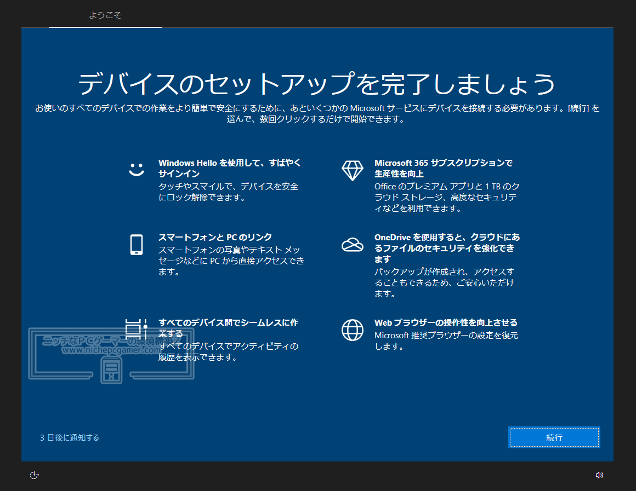Click the 続行 button to continue
The width and height of the screenshot is (636, 491).
(554, 437)
